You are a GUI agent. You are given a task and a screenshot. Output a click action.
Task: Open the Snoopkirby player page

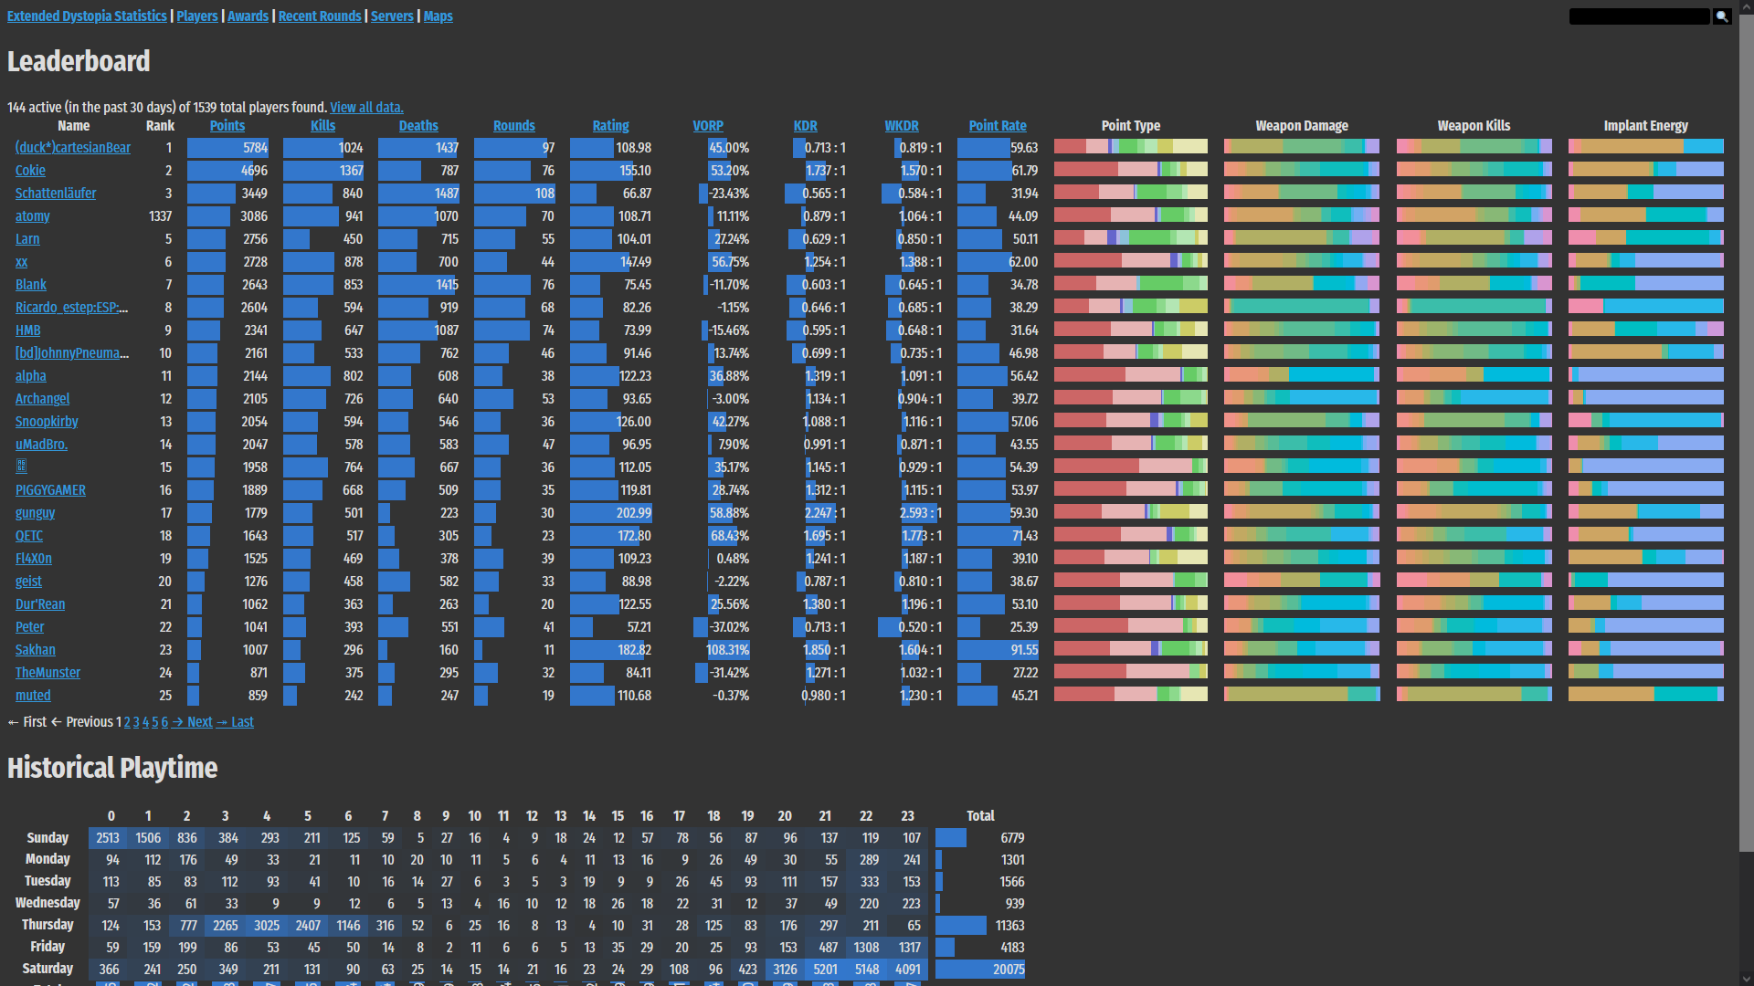[47, 422]
